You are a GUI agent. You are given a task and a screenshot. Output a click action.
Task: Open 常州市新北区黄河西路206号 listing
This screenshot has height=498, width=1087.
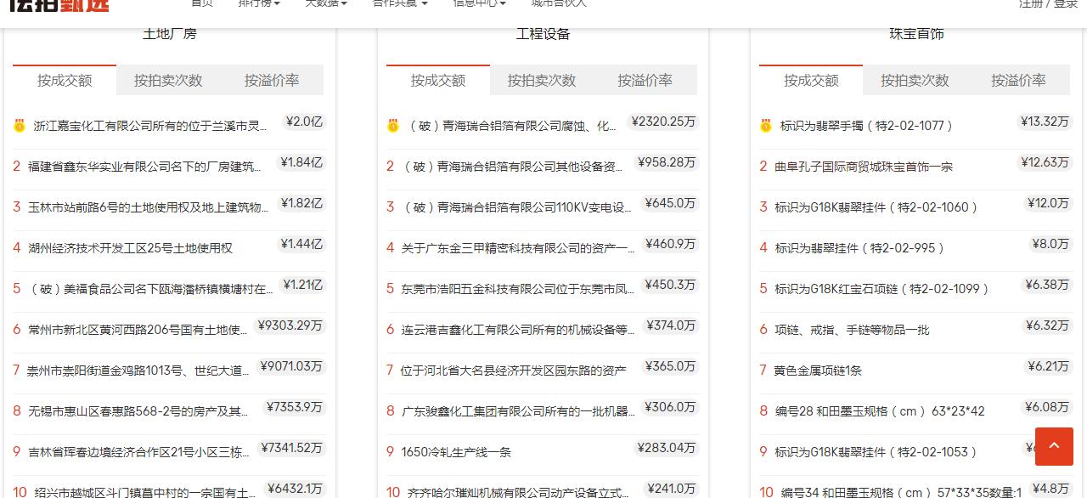[x=138, y=330]
